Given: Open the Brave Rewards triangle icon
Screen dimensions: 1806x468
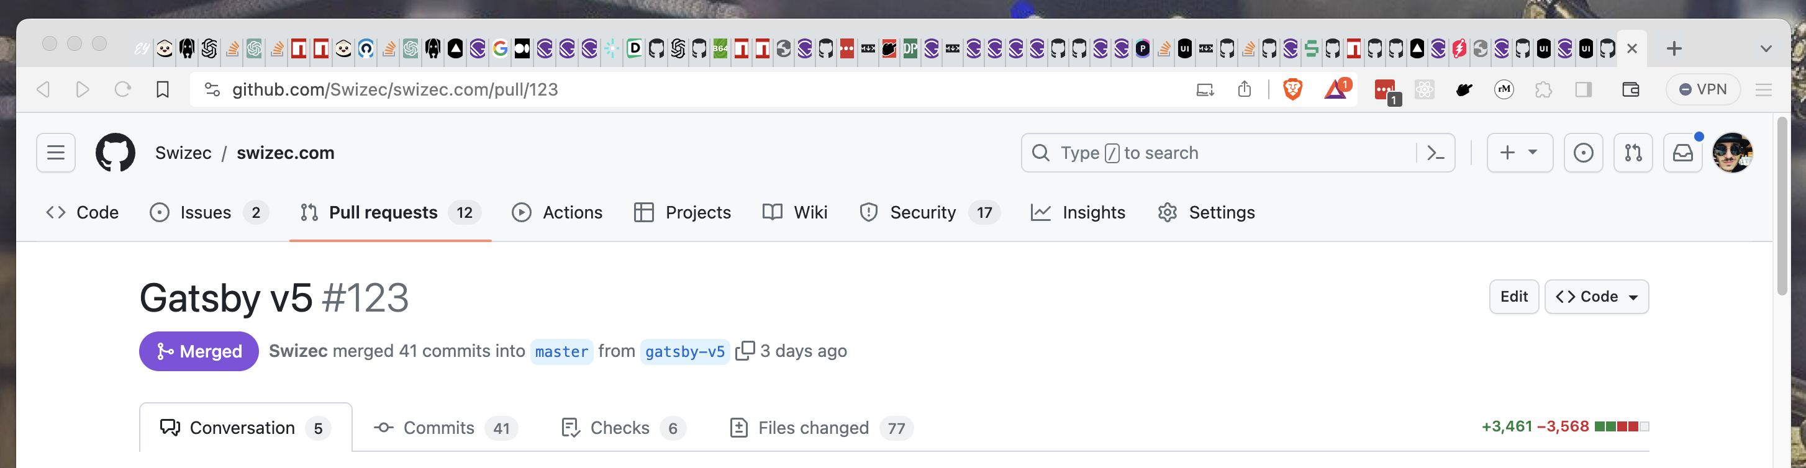Looking at the screenshot, I should (1336, 89).
